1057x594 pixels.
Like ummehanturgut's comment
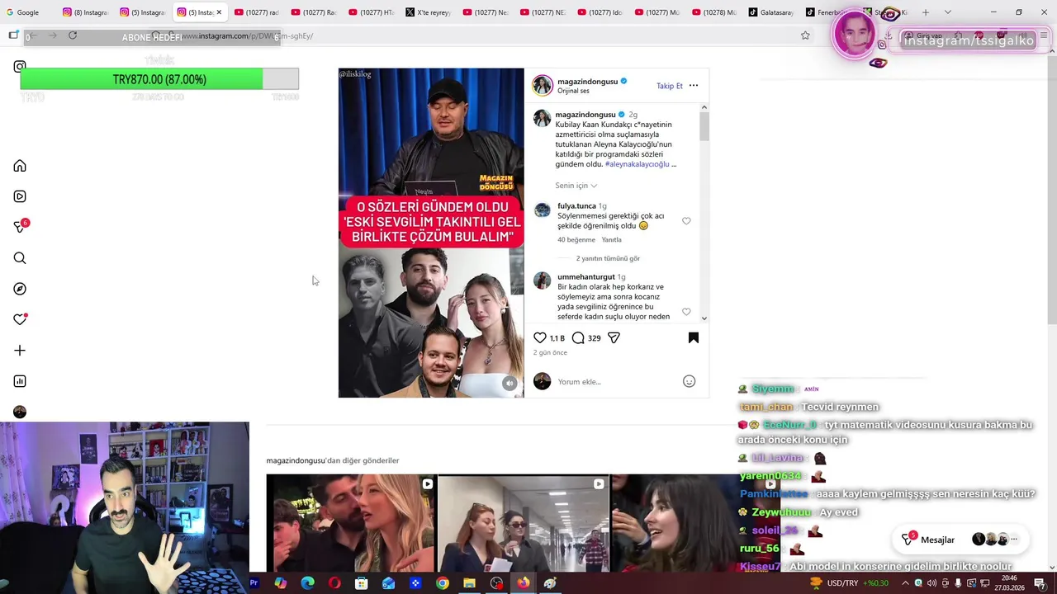[x=686, y=312]
